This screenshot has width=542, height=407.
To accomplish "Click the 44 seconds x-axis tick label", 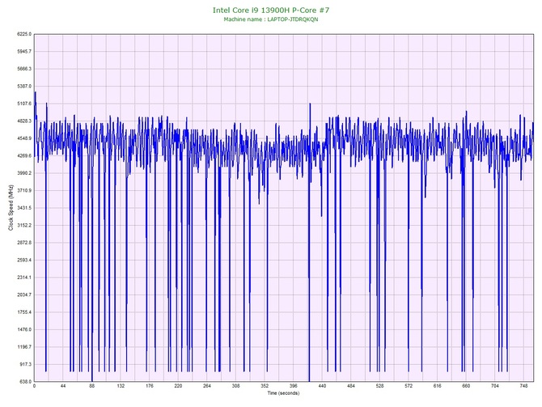I will tap(63, 386).
